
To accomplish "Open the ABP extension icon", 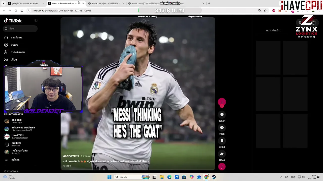I will pyautogui.click(x=274, y=11).
